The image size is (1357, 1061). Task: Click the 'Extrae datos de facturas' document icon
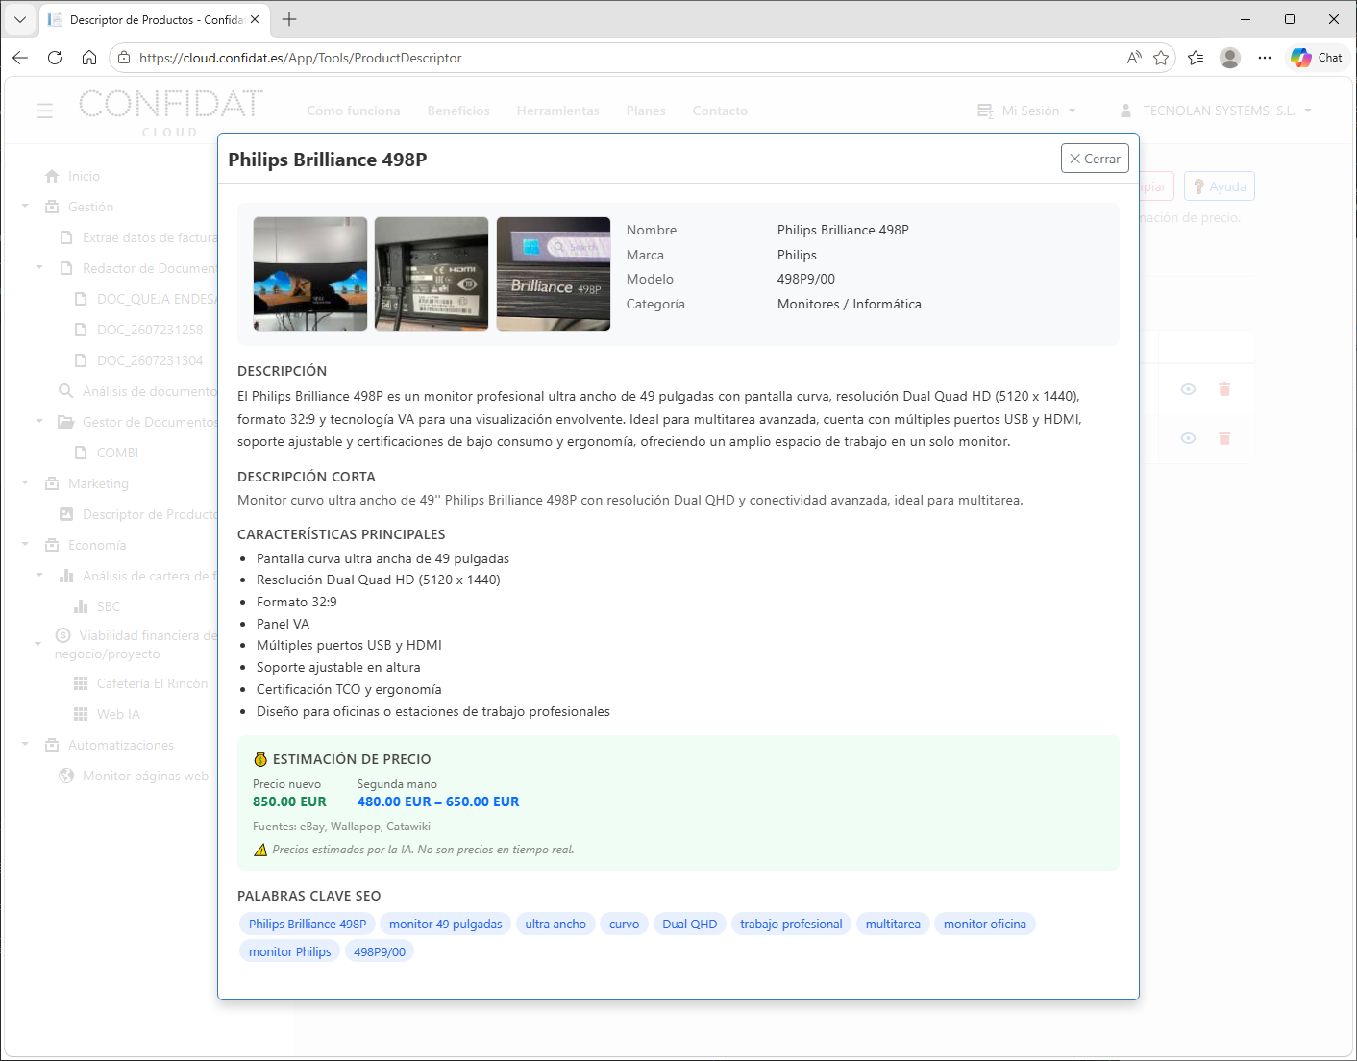pos(66,237)
